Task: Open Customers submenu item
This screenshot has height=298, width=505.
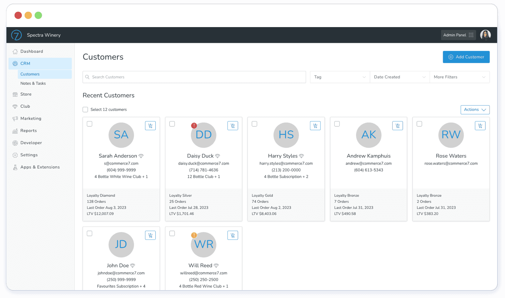Action: pyautogui.click(x=45, y=74)
